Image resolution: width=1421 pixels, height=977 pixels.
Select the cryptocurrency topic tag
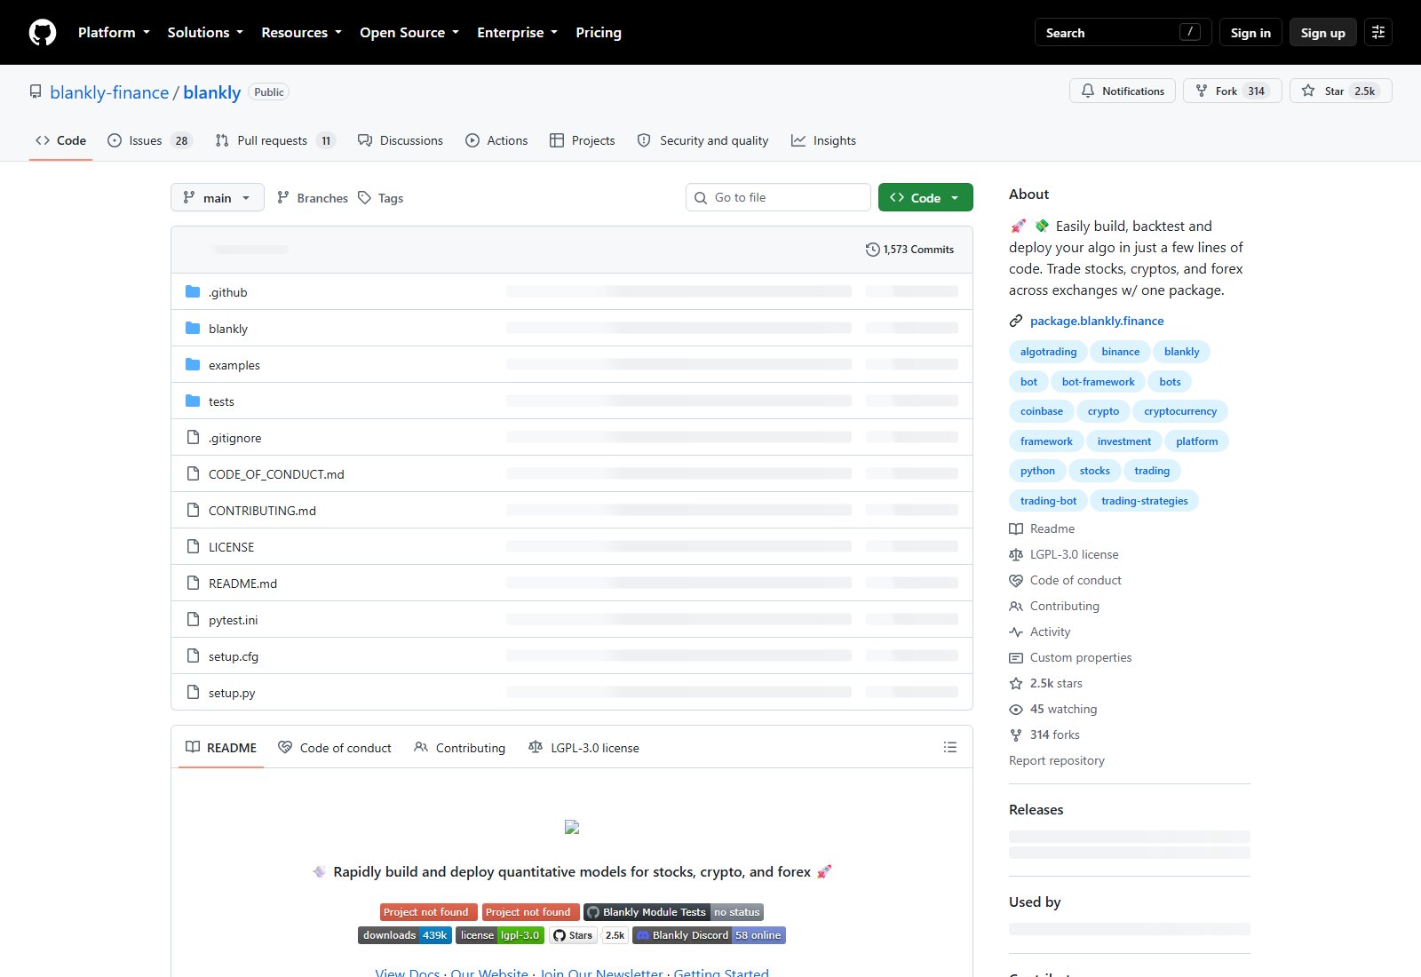[x=1180, y=411]
